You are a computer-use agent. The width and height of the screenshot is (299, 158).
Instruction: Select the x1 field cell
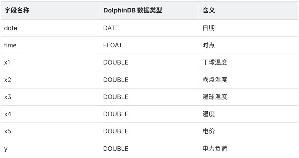(50, 62)
